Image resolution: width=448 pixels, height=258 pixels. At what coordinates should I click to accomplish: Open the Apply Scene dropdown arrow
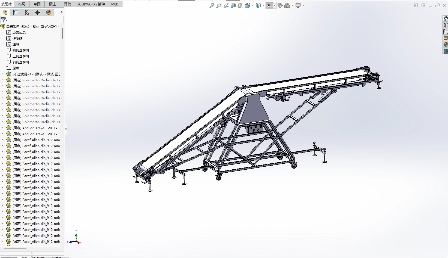click(x=292, y=5)
